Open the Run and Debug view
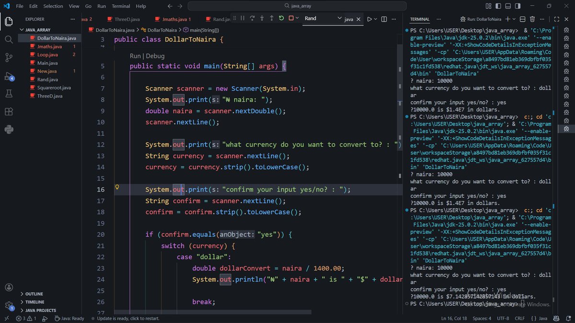Viewport: 575px width, 323px height. (9, 76)
